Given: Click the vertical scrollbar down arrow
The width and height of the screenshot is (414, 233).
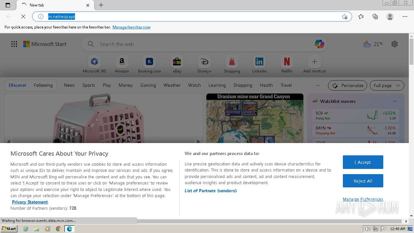Looking at the screenshot, I should tap(411, 216).
